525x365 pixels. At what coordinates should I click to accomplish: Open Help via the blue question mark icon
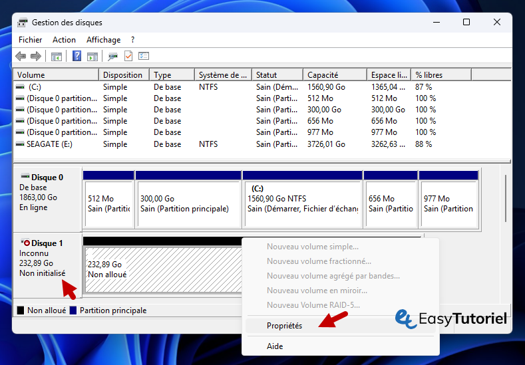coord(77,57)
